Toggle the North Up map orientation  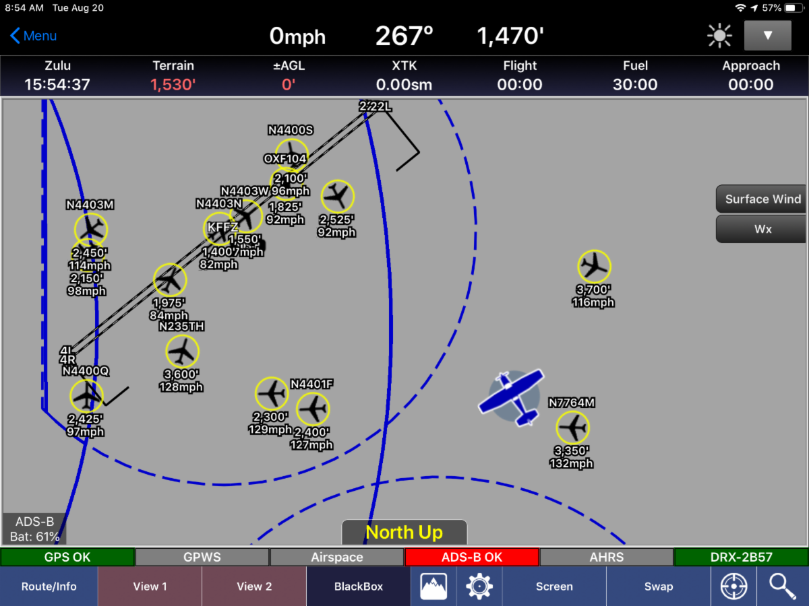click(x=404, y=533)
